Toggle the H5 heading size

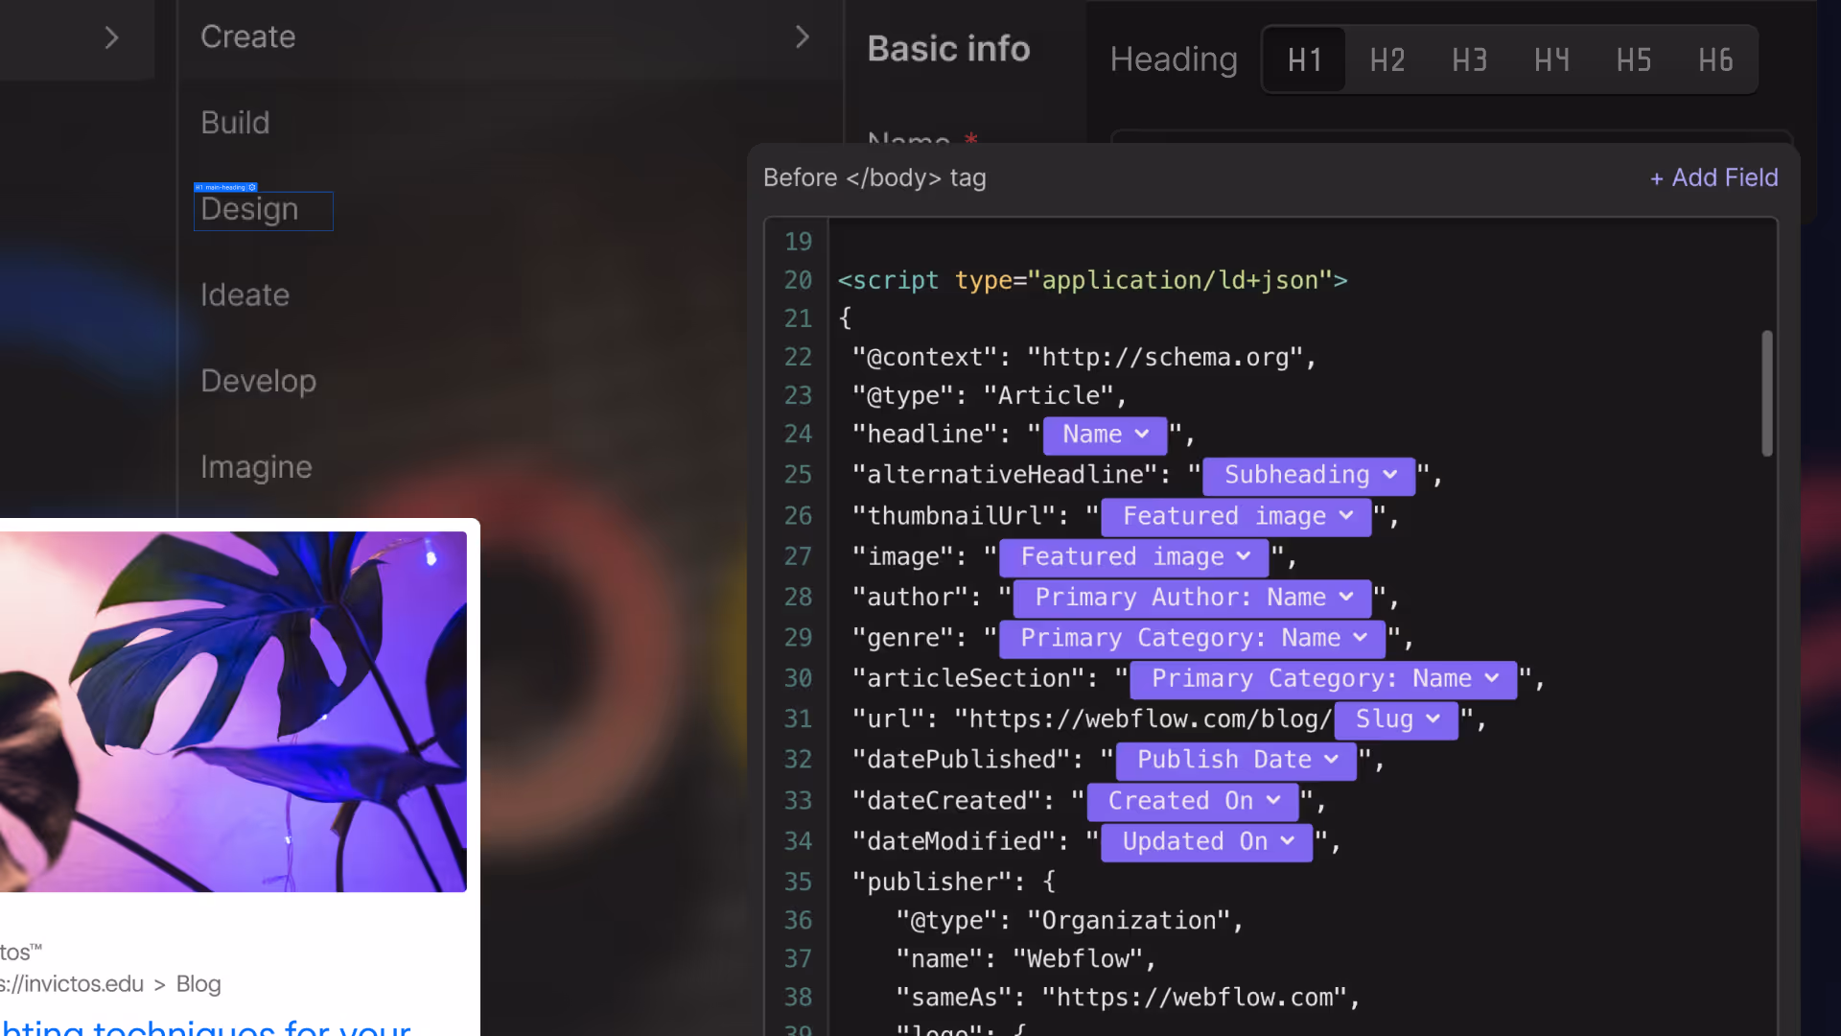tap(1633, 59)
